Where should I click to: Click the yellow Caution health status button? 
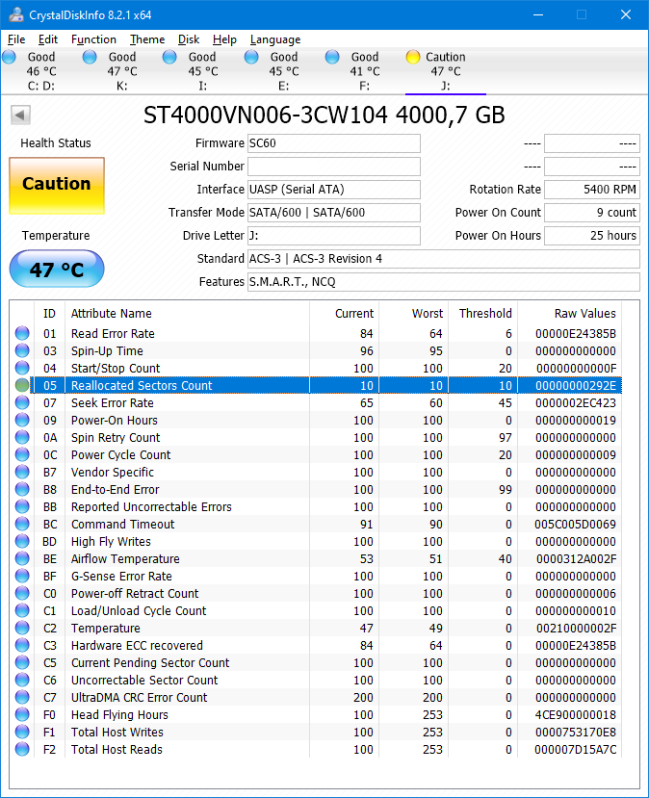point(56,185)
